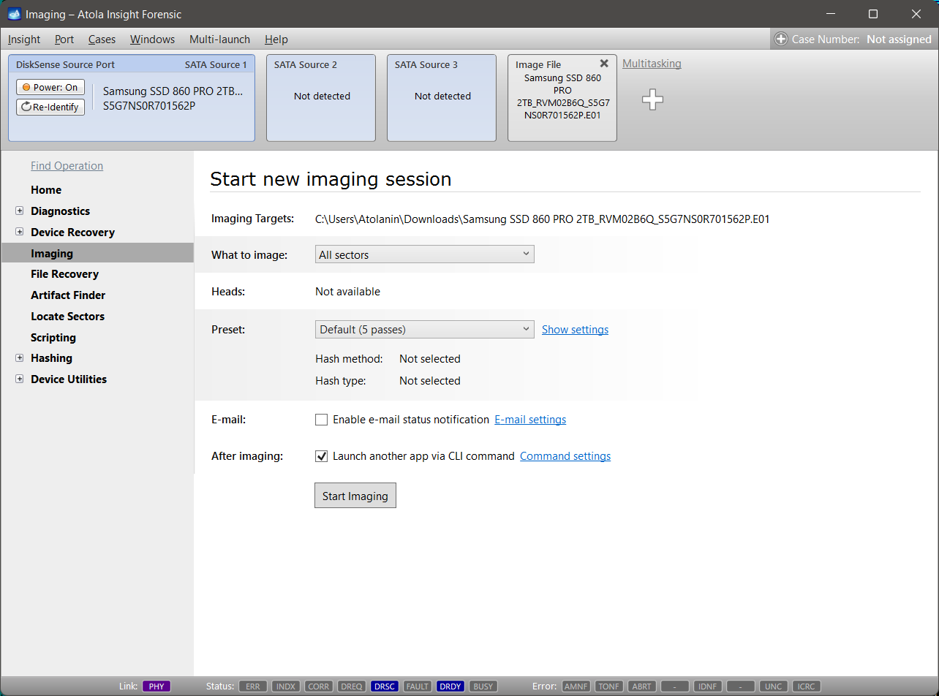Click the DRSC status indicator
939x696 pixels.
click(x=385, y=686)
